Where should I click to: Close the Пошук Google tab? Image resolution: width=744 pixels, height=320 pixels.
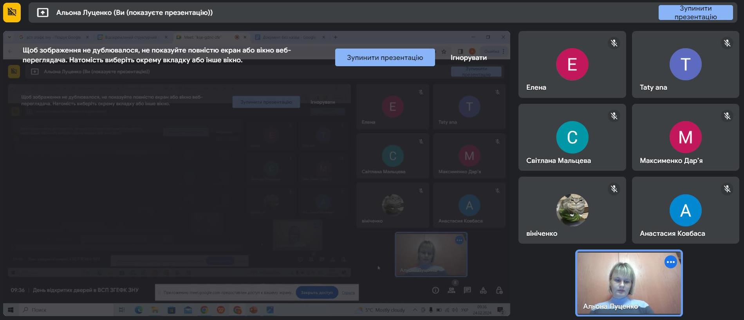coord(87,37)
